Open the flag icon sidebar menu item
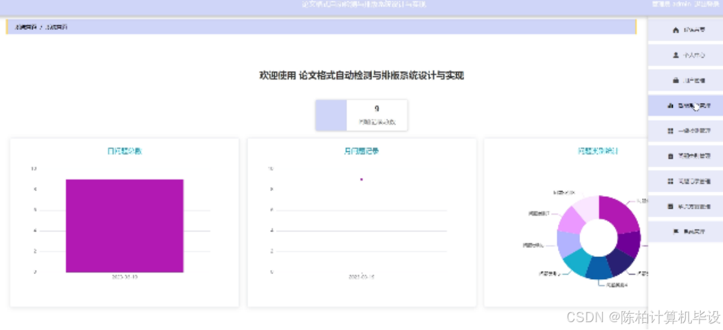Image resolution: width=723 pixels, height=330 pixels. click(686, 232)
